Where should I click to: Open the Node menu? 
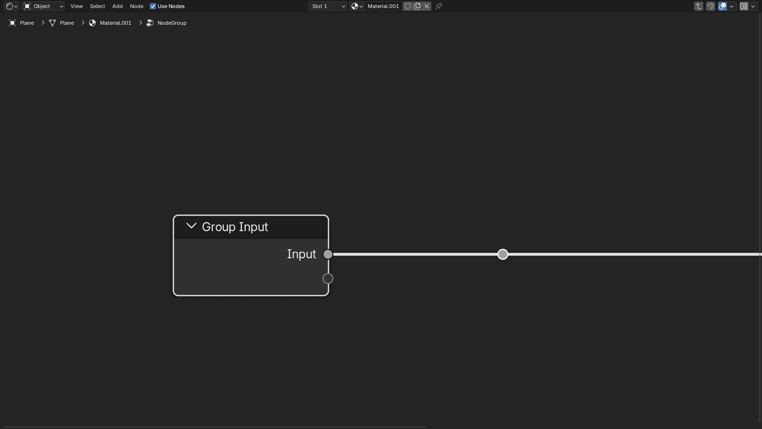[x=136, y=6]
